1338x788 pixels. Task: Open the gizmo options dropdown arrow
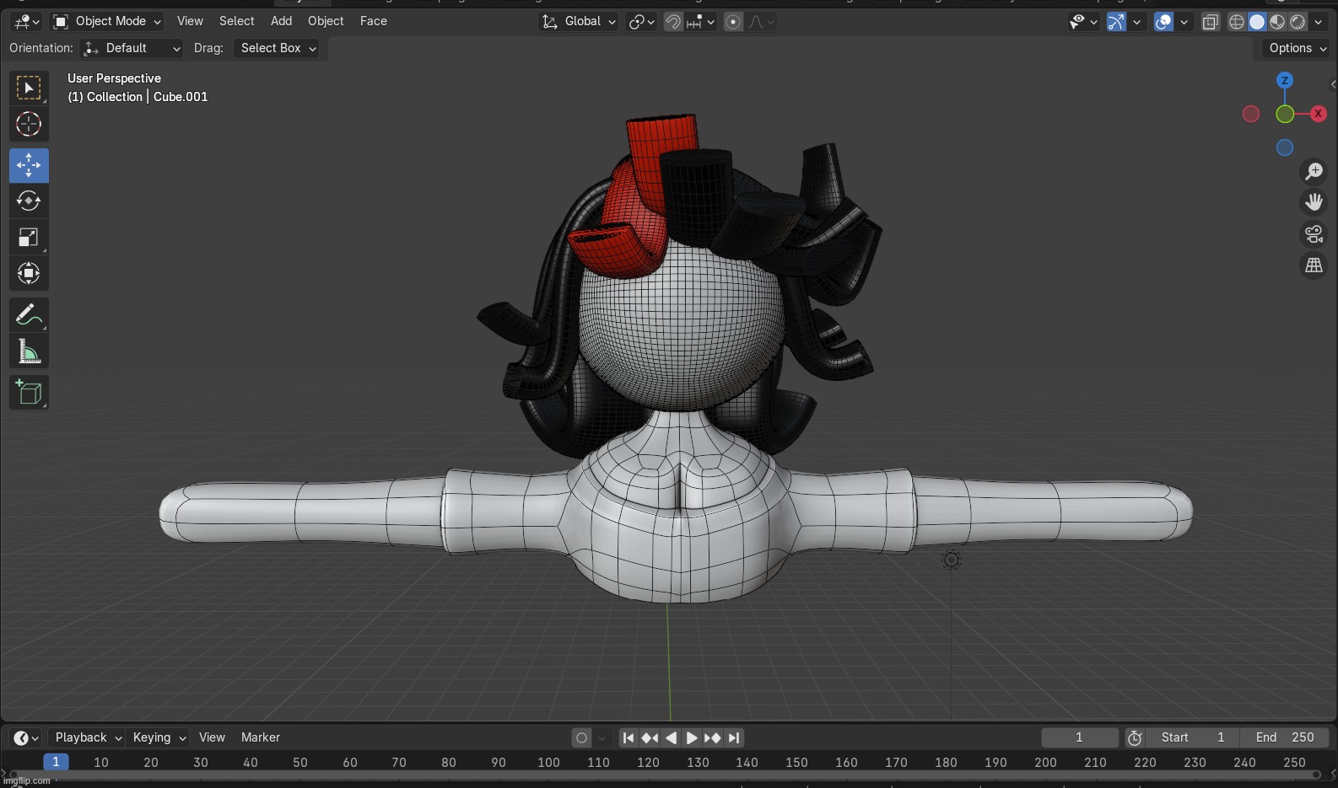1137,21
